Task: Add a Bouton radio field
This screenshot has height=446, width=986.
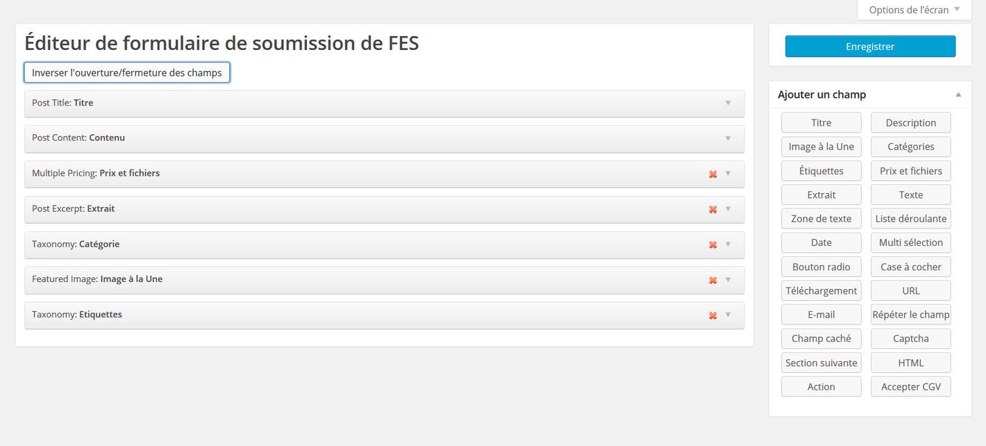Action: 821,267
